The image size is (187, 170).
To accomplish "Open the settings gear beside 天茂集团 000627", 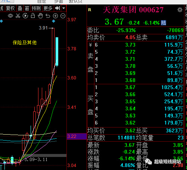I will click(180, 10).
